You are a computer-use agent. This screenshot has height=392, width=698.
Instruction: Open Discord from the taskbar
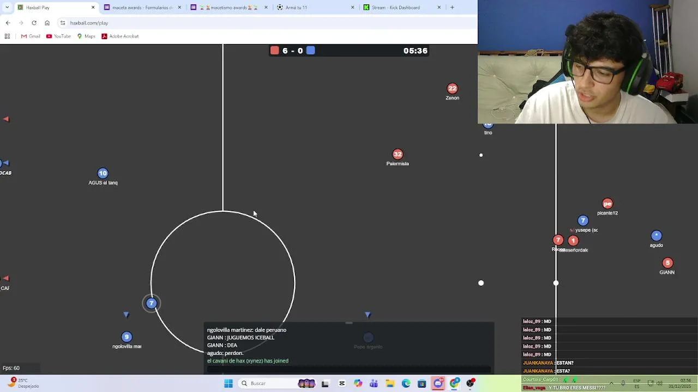click(438, 383)
